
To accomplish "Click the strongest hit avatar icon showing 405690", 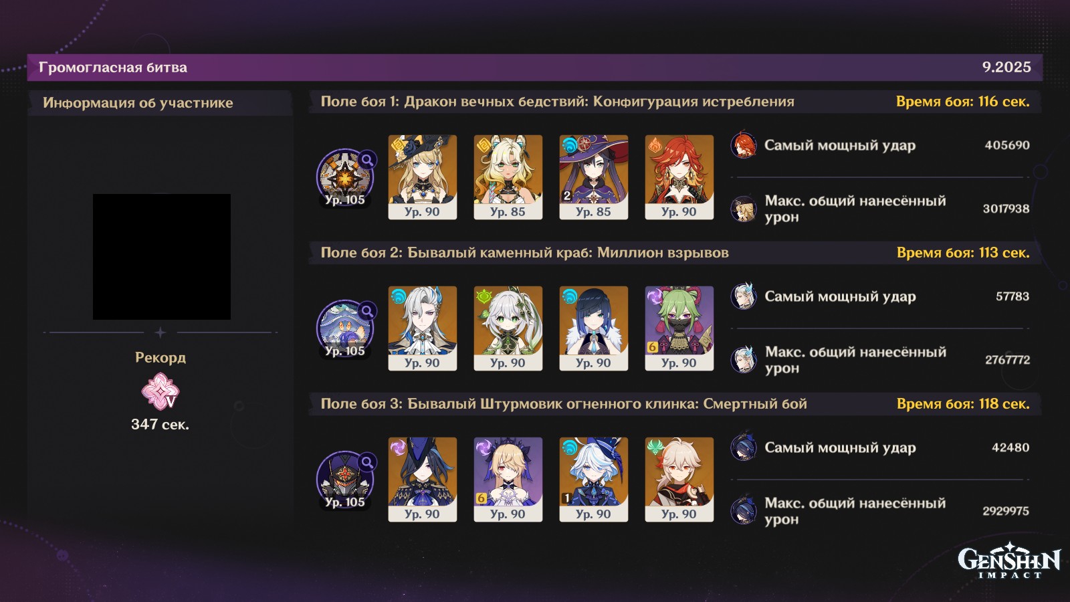I will [743, 145].
